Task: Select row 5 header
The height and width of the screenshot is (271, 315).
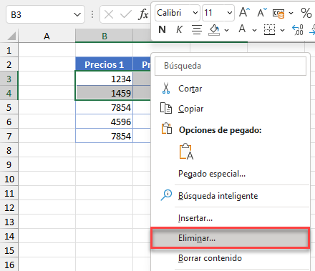Action: click(x=9, y=107)
